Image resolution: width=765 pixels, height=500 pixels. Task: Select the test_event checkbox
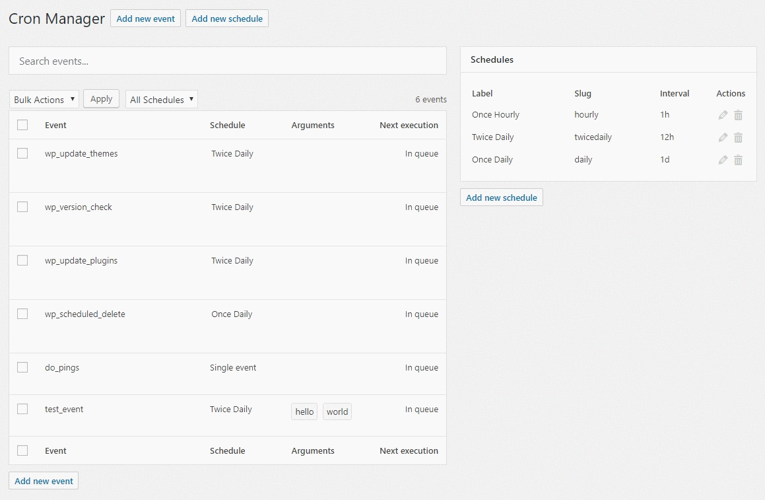pos(22,409)
